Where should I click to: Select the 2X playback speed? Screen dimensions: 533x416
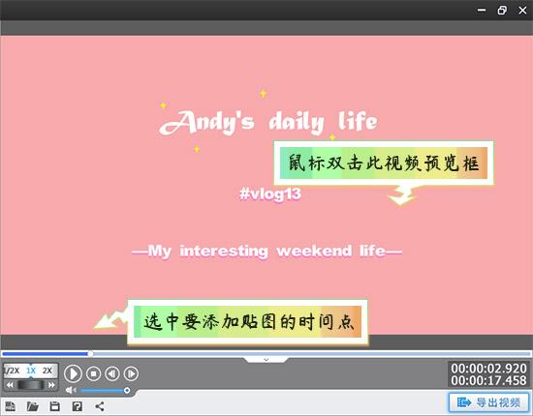[47, 371]
